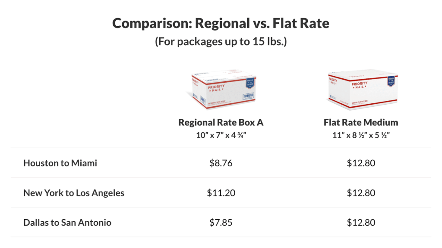
Task: Click the $11.20 regional rate price
Action: [221, 193]
